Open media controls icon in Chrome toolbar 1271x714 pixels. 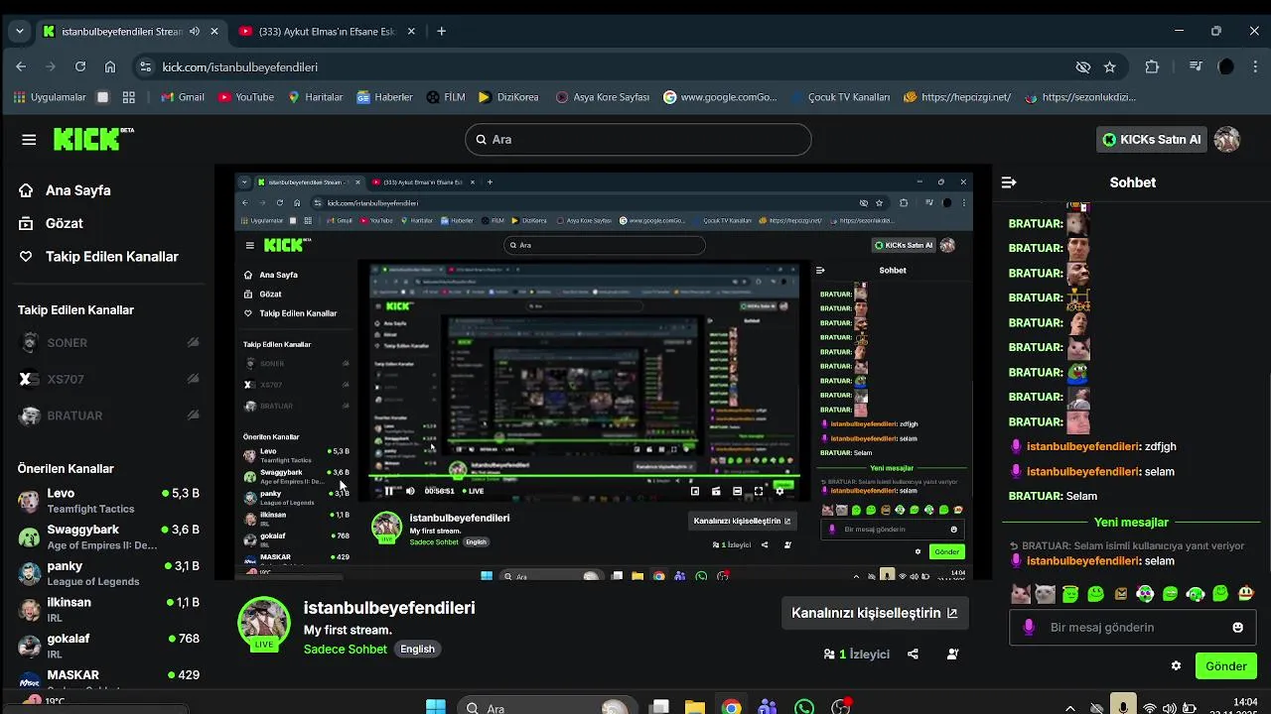pyautogui.click(x=1196, y=67)
